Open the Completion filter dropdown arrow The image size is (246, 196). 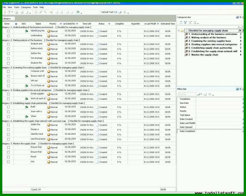[243, 99]
